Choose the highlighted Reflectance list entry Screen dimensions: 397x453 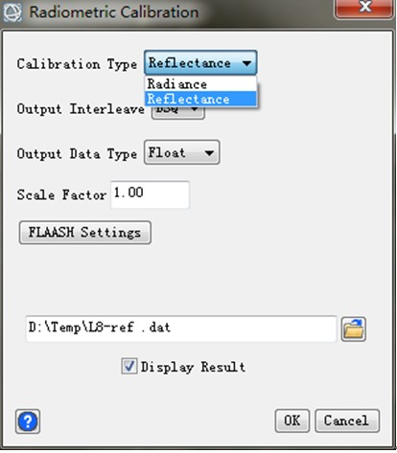coord(200,99)
